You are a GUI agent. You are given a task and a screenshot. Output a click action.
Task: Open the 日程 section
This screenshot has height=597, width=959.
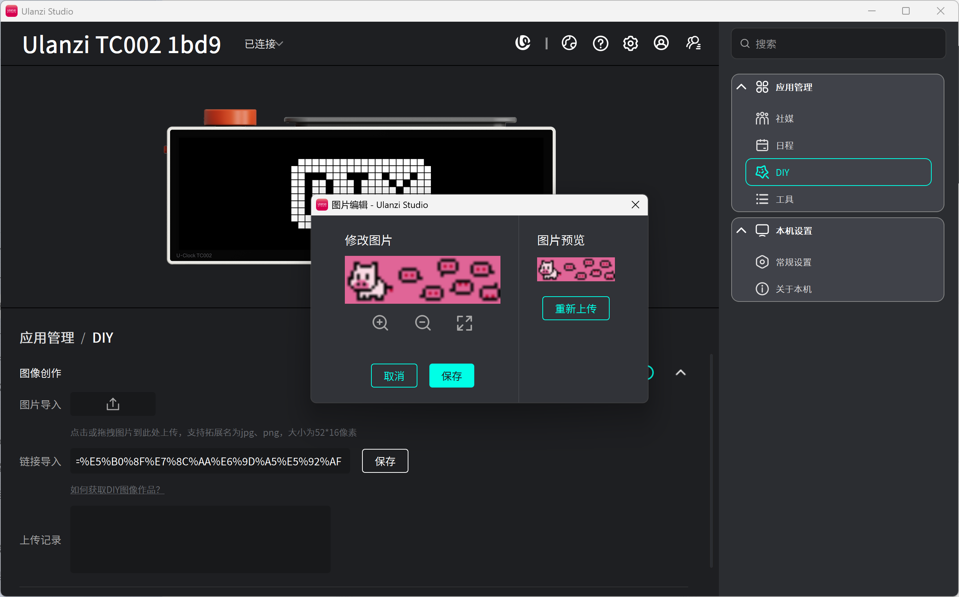(838, 145)
